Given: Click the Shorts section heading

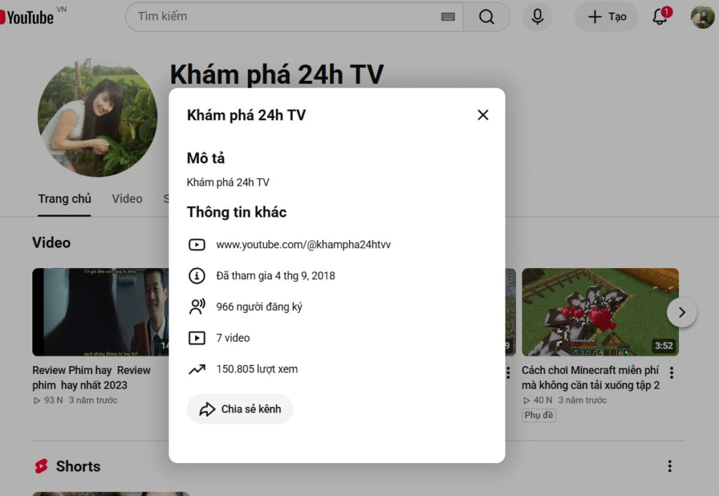Looking at the screenshot, I should click(x=78, y=467).
